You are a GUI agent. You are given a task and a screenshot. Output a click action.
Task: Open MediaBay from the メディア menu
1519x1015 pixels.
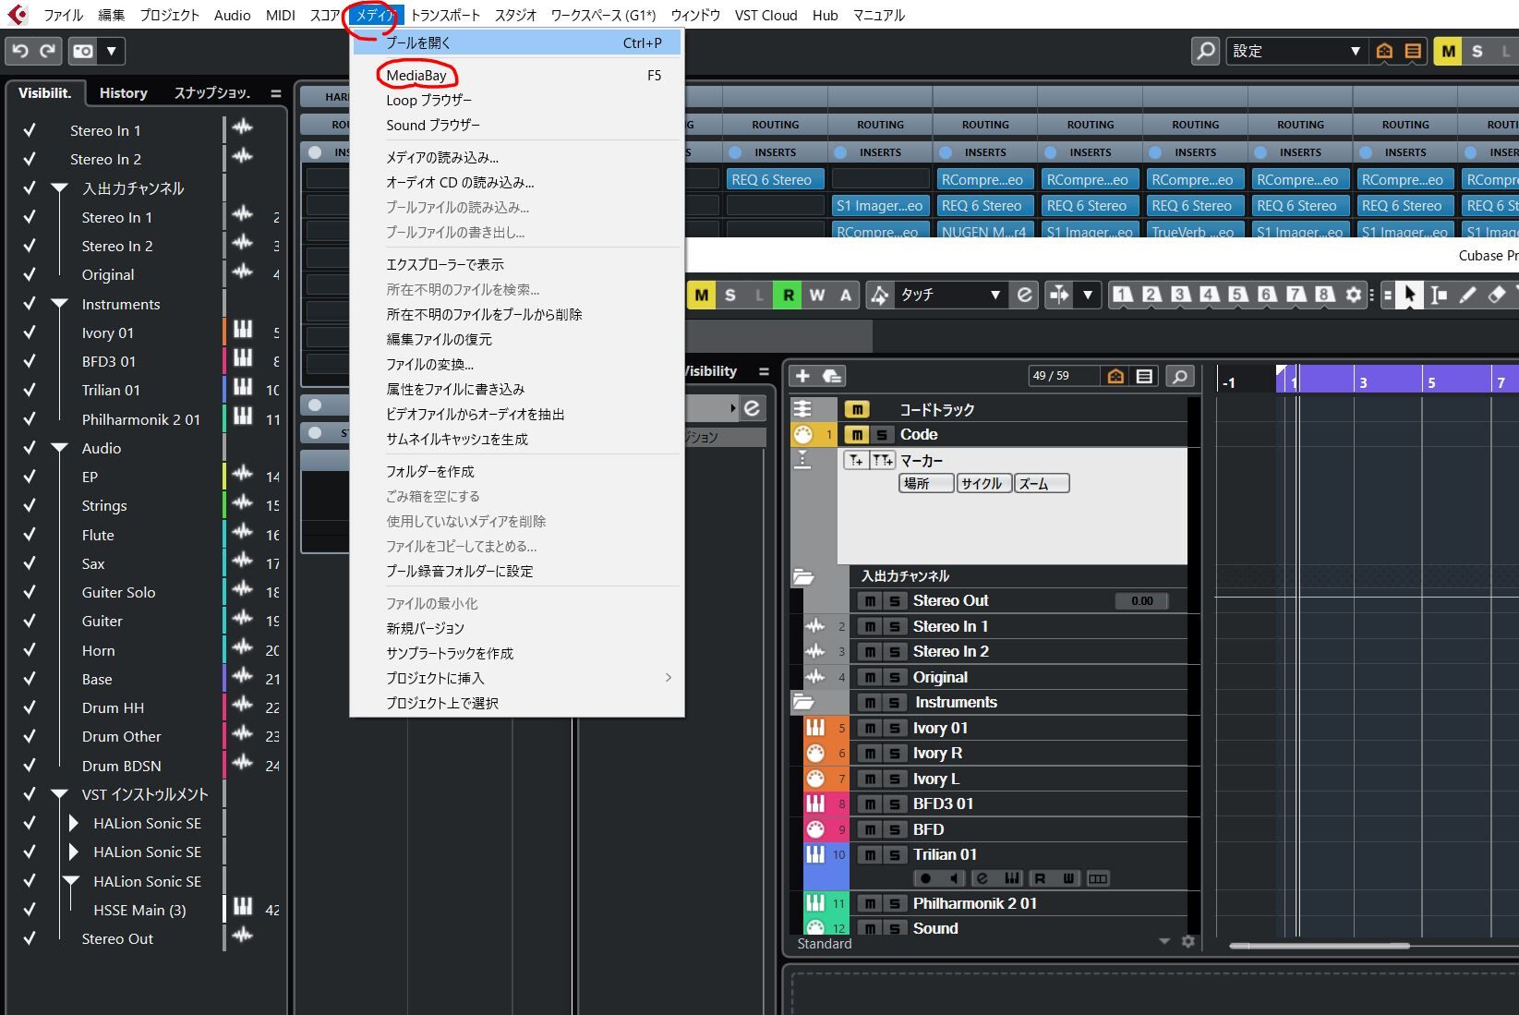pos(517,76)
